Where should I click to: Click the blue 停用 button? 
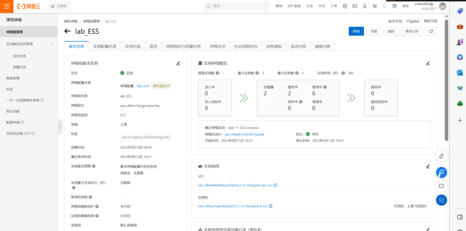[x=356, y=31]
